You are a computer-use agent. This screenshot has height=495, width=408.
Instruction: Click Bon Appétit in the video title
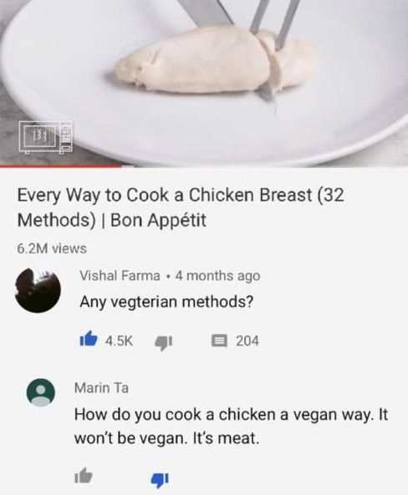click(159, 220)
